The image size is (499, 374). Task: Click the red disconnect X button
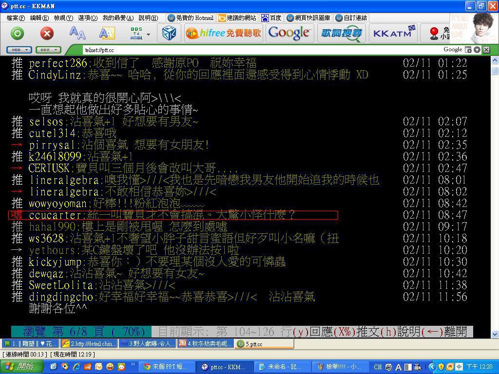[x=47, y=34]
